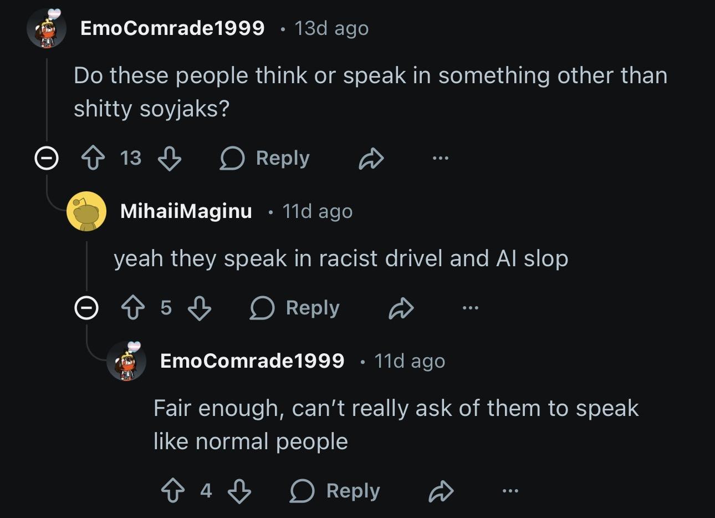The image size is (715, 518).
Task: Open MihaiiMaginu's user profile name
Action: (x=186, y=211)
